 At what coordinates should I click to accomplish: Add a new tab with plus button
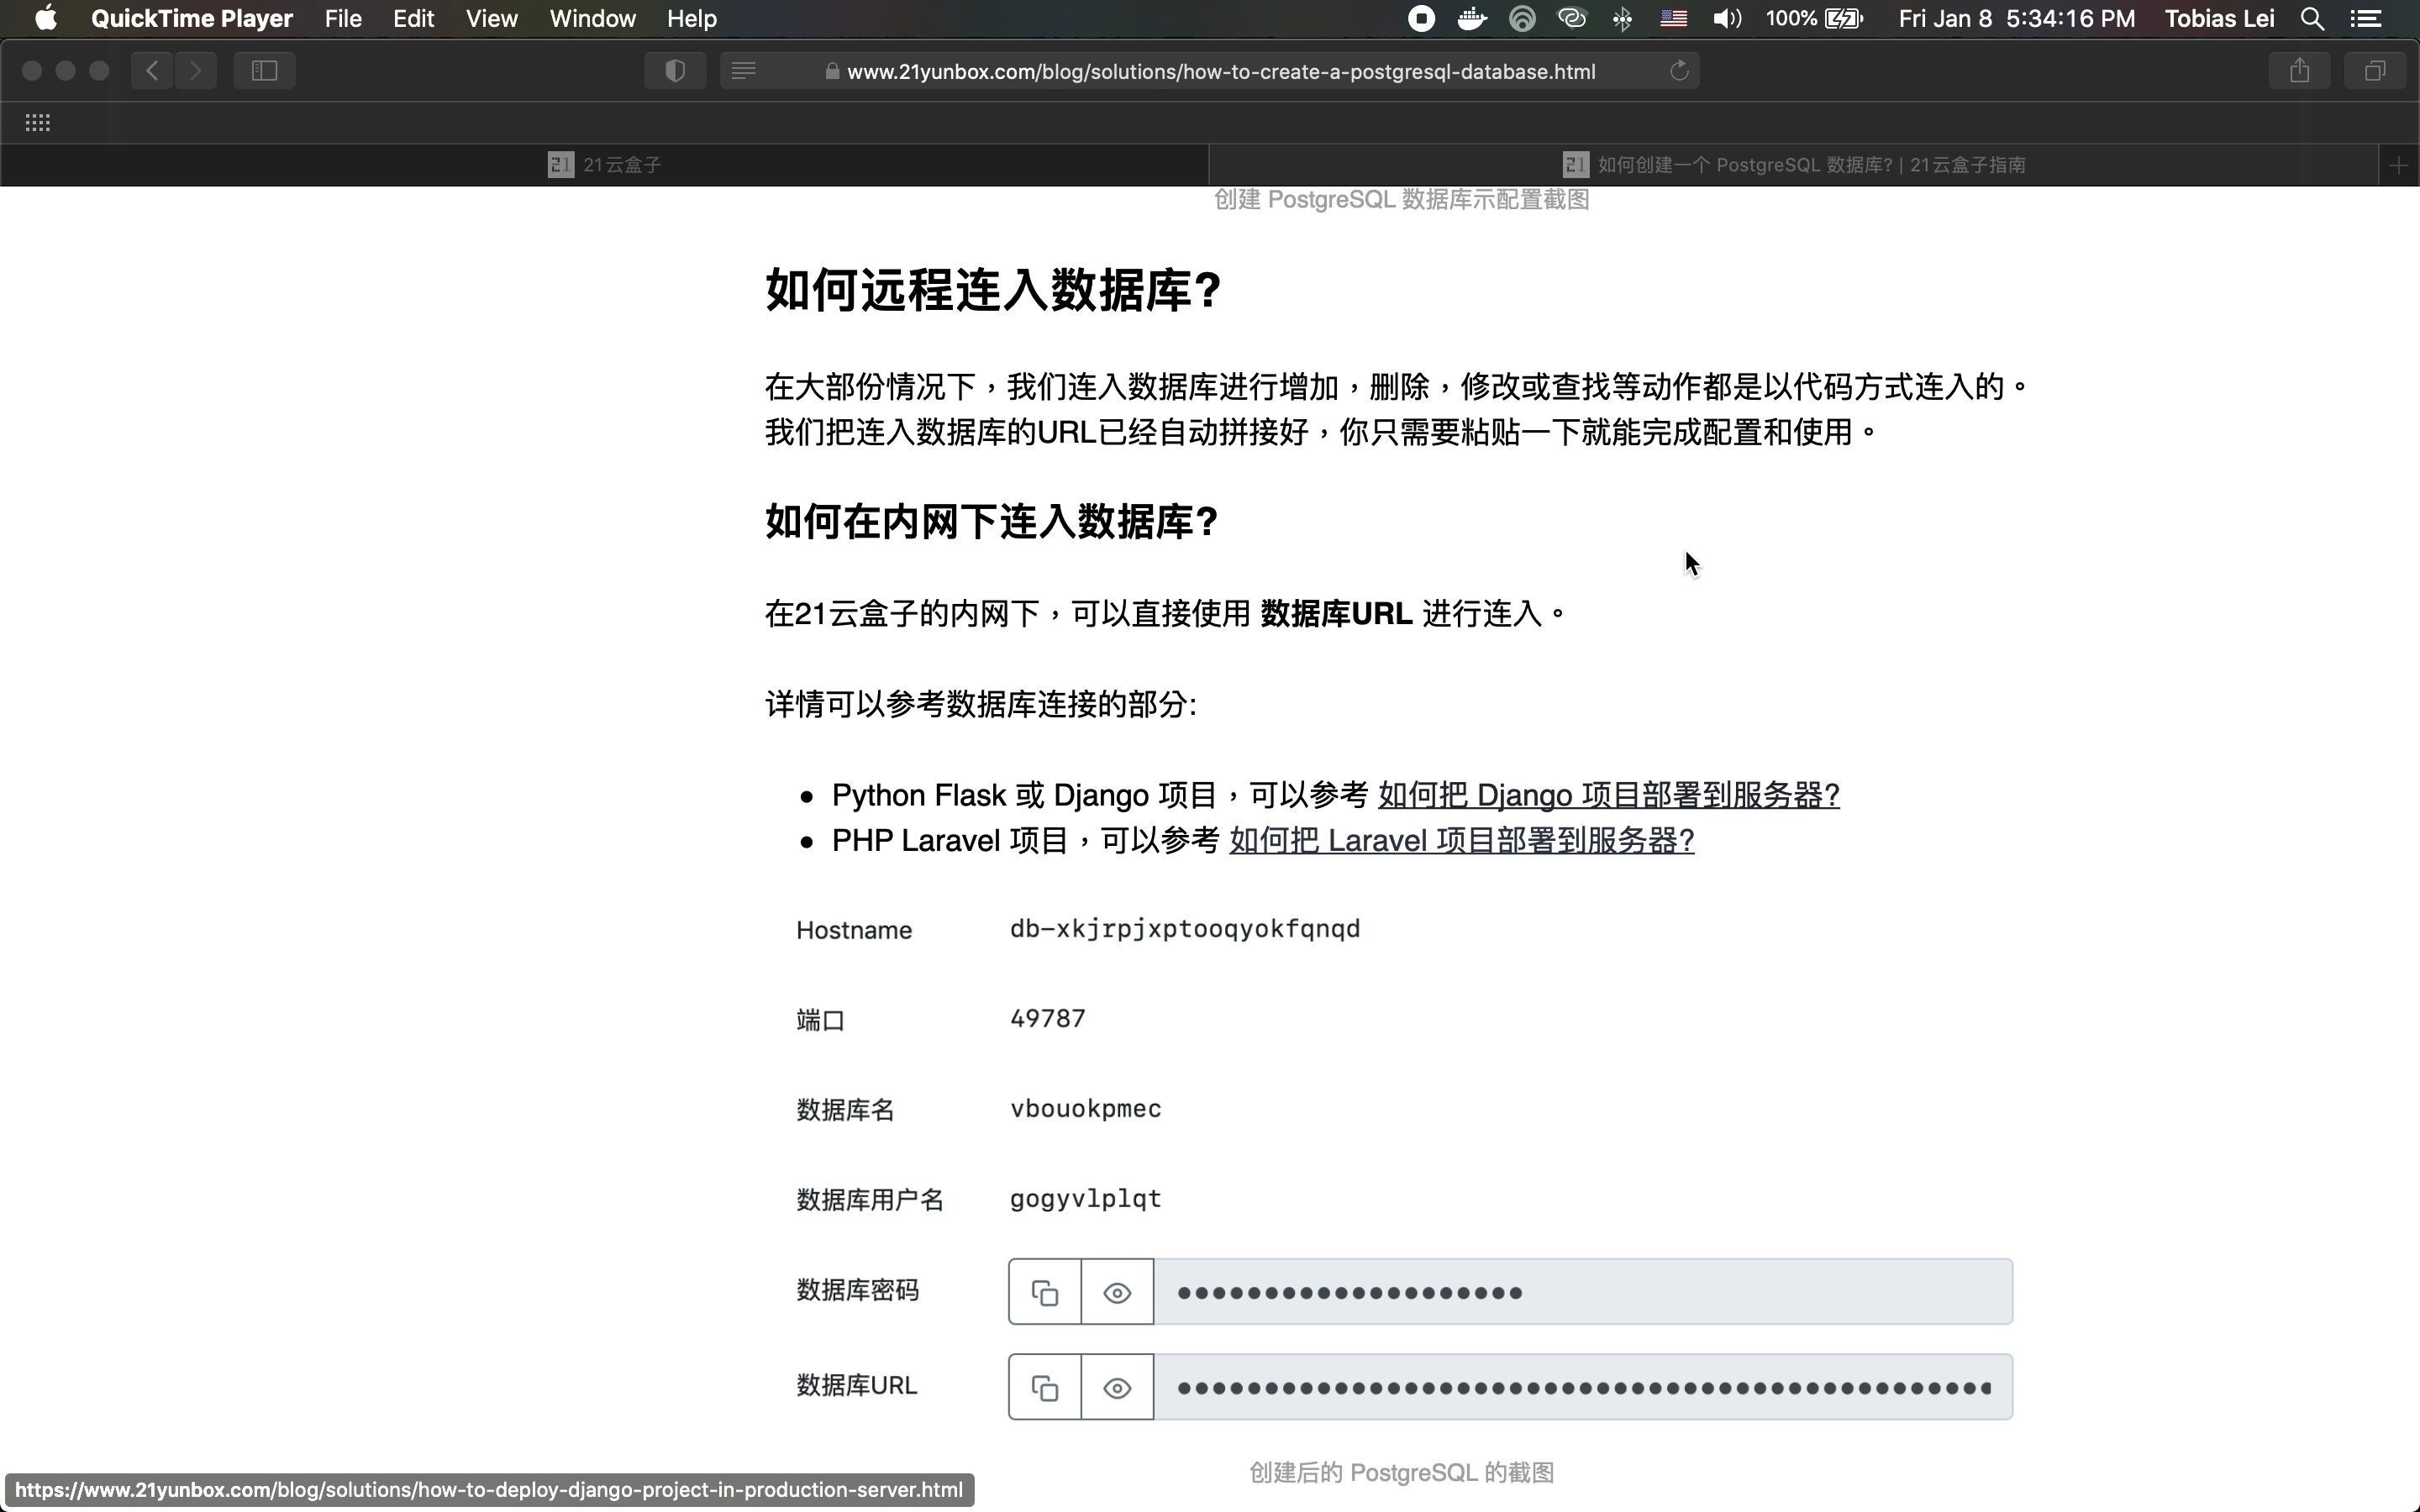[x=2398, y=165]
